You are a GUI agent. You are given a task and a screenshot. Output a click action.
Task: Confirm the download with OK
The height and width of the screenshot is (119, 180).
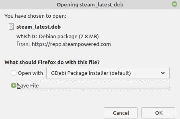[158, 113]
